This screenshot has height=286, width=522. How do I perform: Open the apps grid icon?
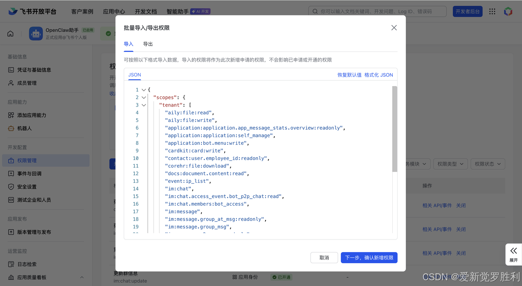[x=492, y=11]
